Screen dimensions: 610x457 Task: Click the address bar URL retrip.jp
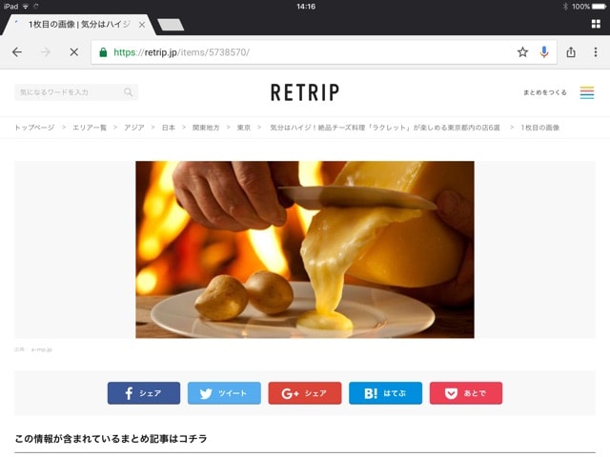point(181,52)
